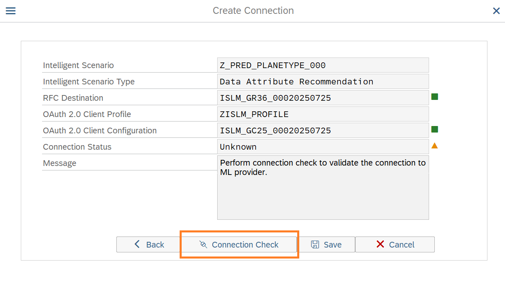Click the OAuth 2.0 Client Configuration field
505x283 pixels.
point(323,130)
